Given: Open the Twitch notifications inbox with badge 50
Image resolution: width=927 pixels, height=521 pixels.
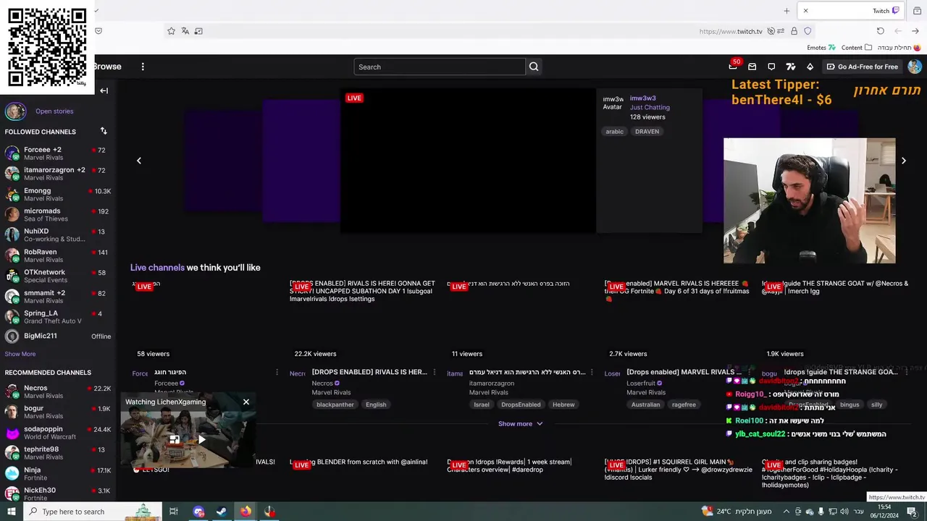Looking at the screenshot, I should point(733,67).
